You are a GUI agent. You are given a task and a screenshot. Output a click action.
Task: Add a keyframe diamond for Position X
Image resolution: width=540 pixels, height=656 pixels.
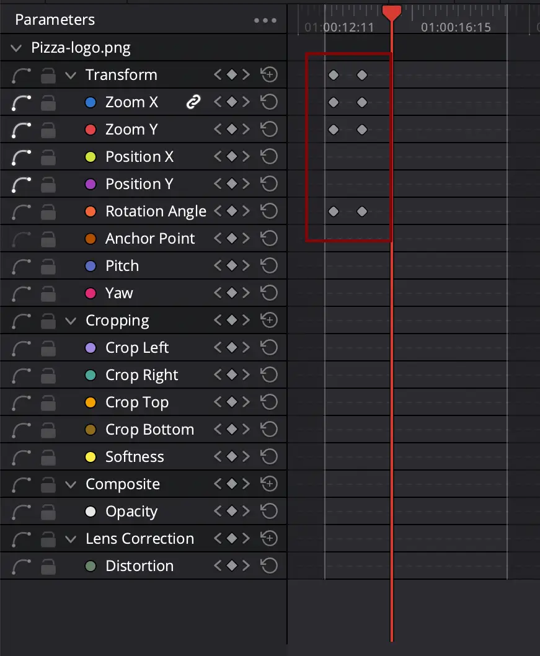tap(232, 156)
